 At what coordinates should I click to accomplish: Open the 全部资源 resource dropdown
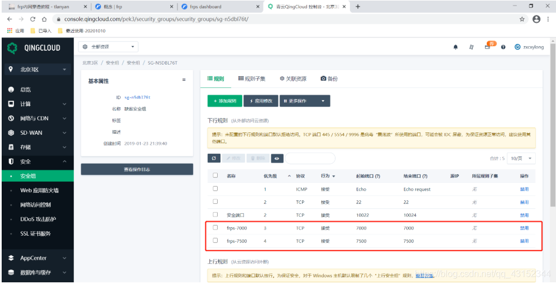point(108,47)
